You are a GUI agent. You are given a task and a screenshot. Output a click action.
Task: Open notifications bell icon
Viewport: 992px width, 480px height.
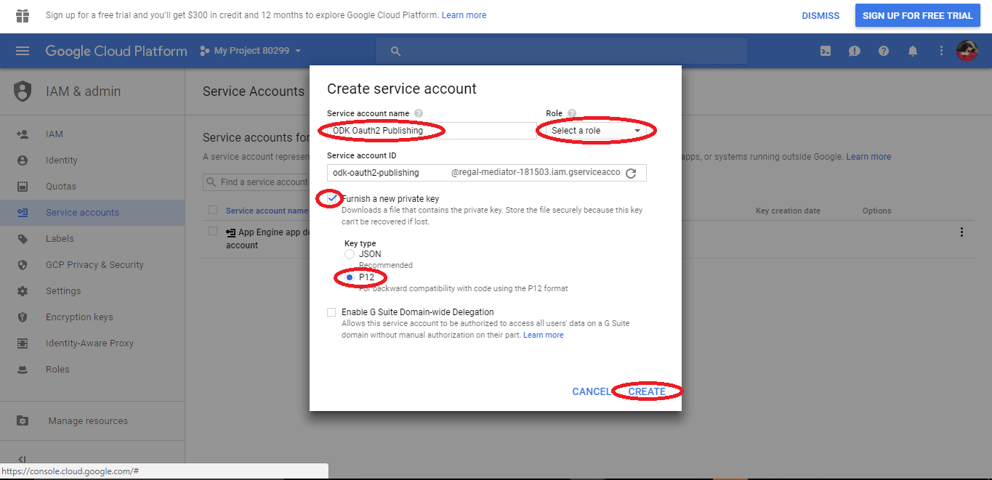pos(913,51)
